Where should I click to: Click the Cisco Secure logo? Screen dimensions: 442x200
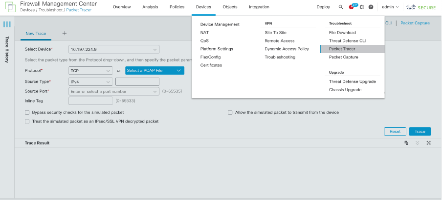pos(421,7)
